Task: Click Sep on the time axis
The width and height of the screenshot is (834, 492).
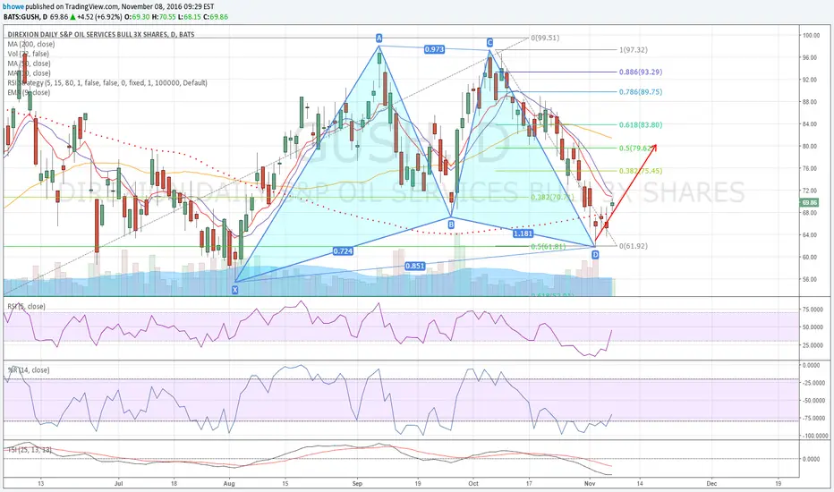Action: point(357,484)
